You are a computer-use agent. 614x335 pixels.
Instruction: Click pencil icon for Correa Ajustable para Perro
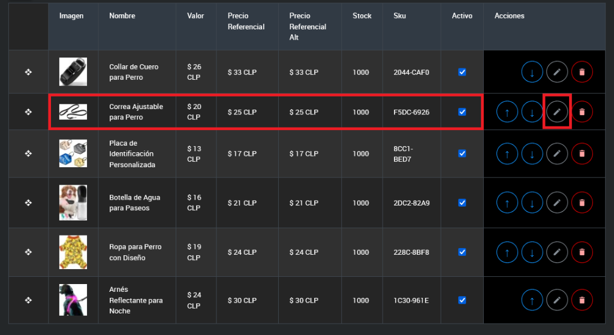click(557, 112)
